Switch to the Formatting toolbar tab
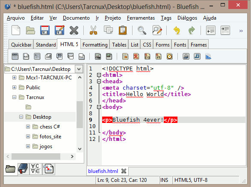The width and height of the screenshot is (251, 187). pyautogui.click(x=95, y=44)
